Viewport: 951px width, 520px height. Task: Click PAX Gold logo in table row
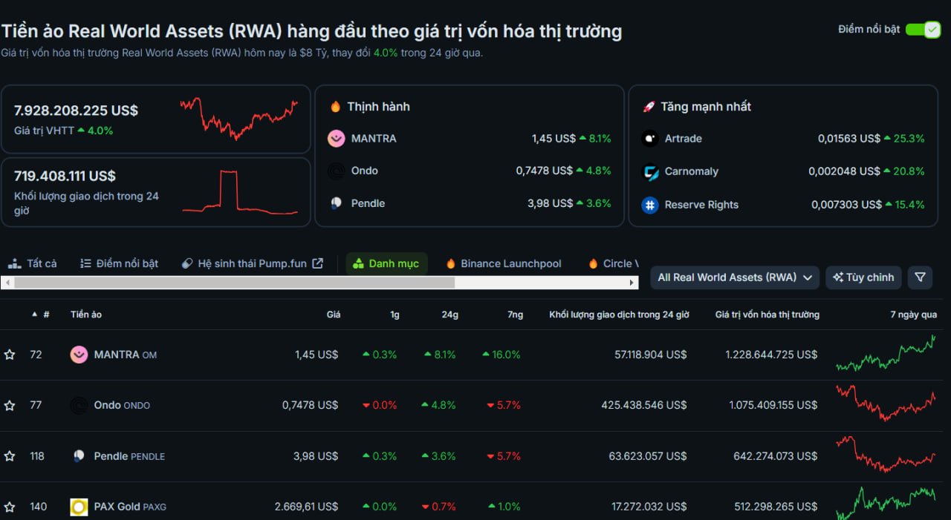point(79,507)
